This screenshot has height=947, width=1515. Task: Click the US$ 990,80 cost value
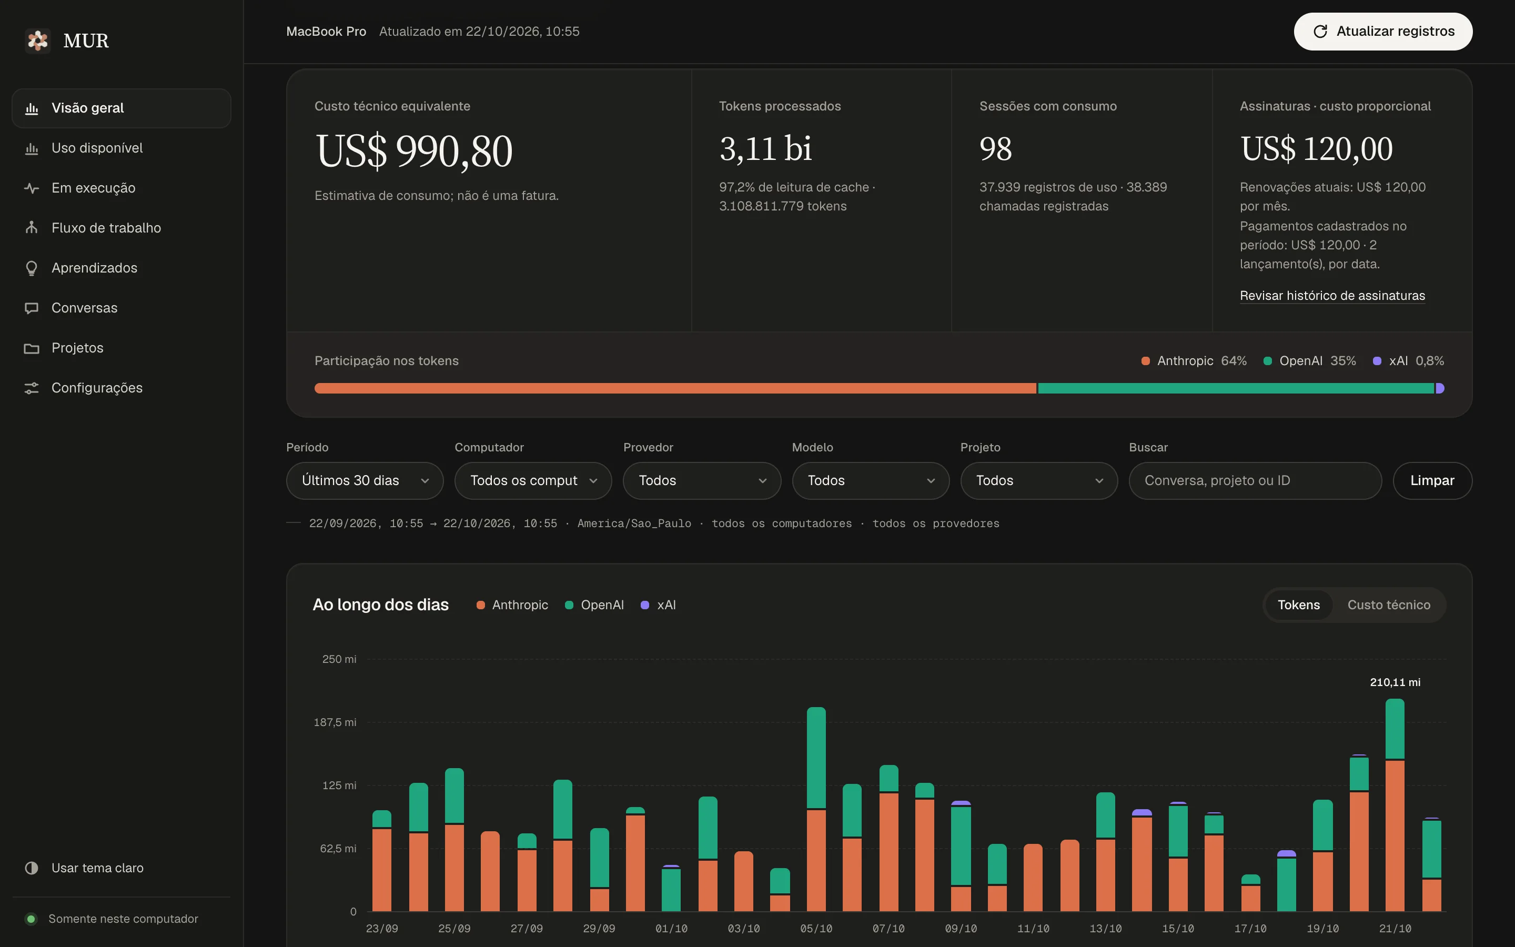click(414, 151)
